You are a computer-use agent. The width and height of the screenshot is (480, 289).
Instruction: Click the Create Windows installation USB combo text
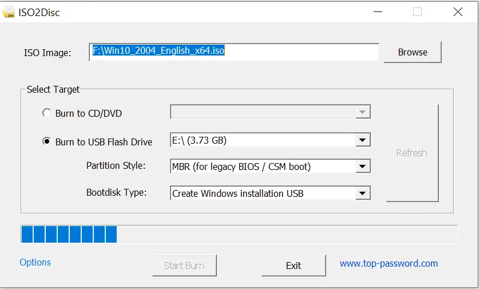(x=238, y=193)
